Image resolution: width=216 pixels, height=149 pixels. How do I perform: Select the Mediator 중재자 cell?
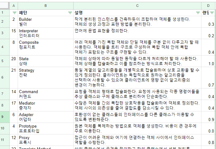[46, 106]
